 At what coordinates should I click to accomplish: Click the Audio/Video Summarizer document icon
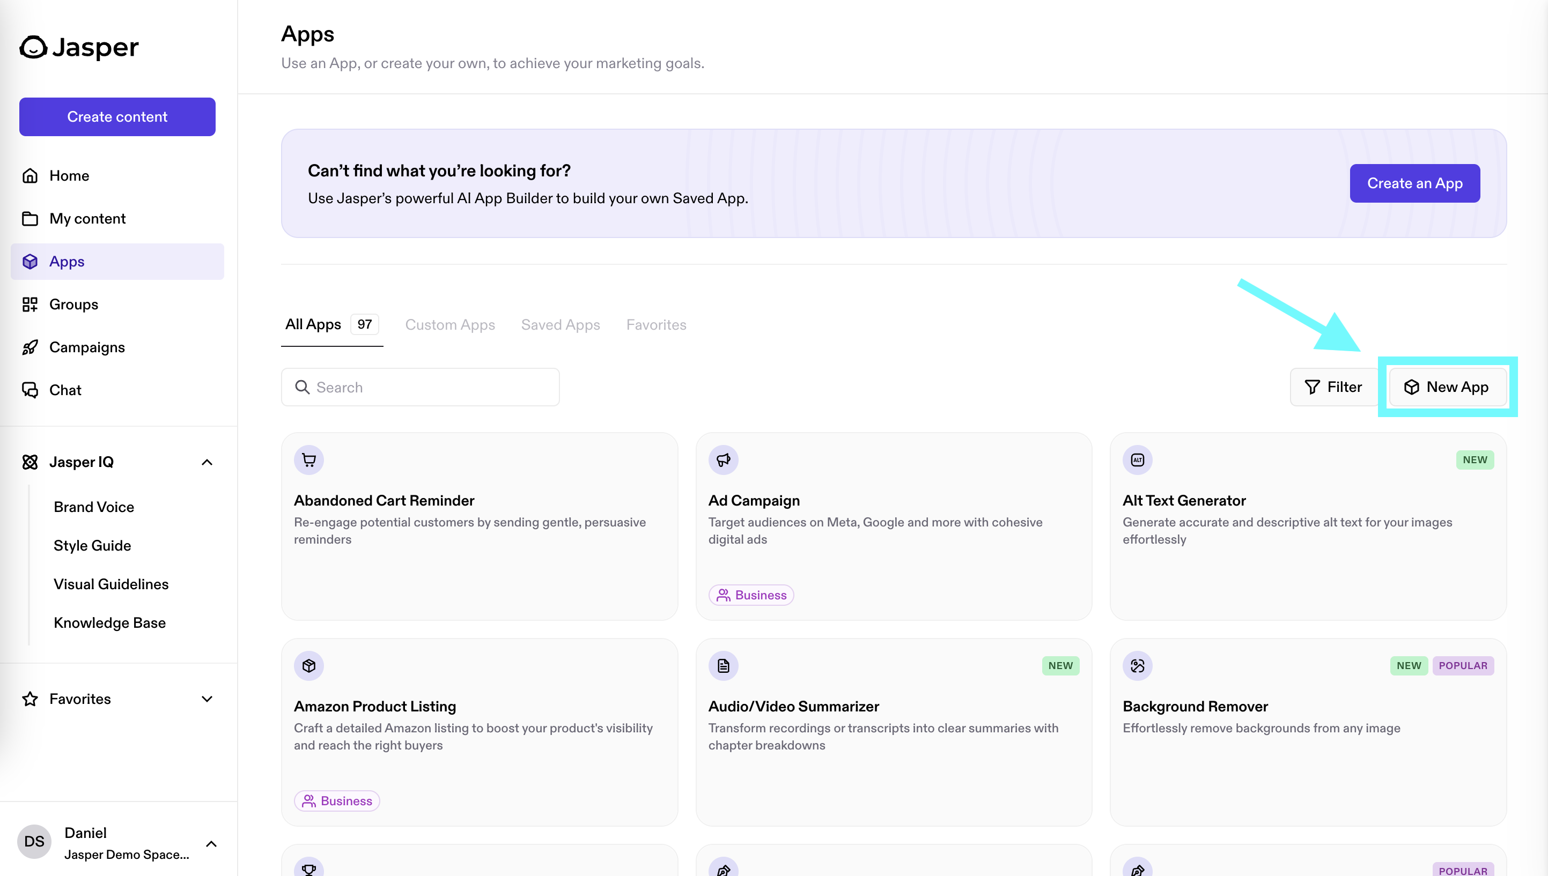pos(724,666)
